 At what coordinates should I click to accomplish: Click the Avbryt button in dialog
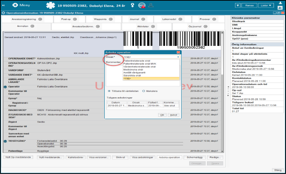tap(173, 115)
